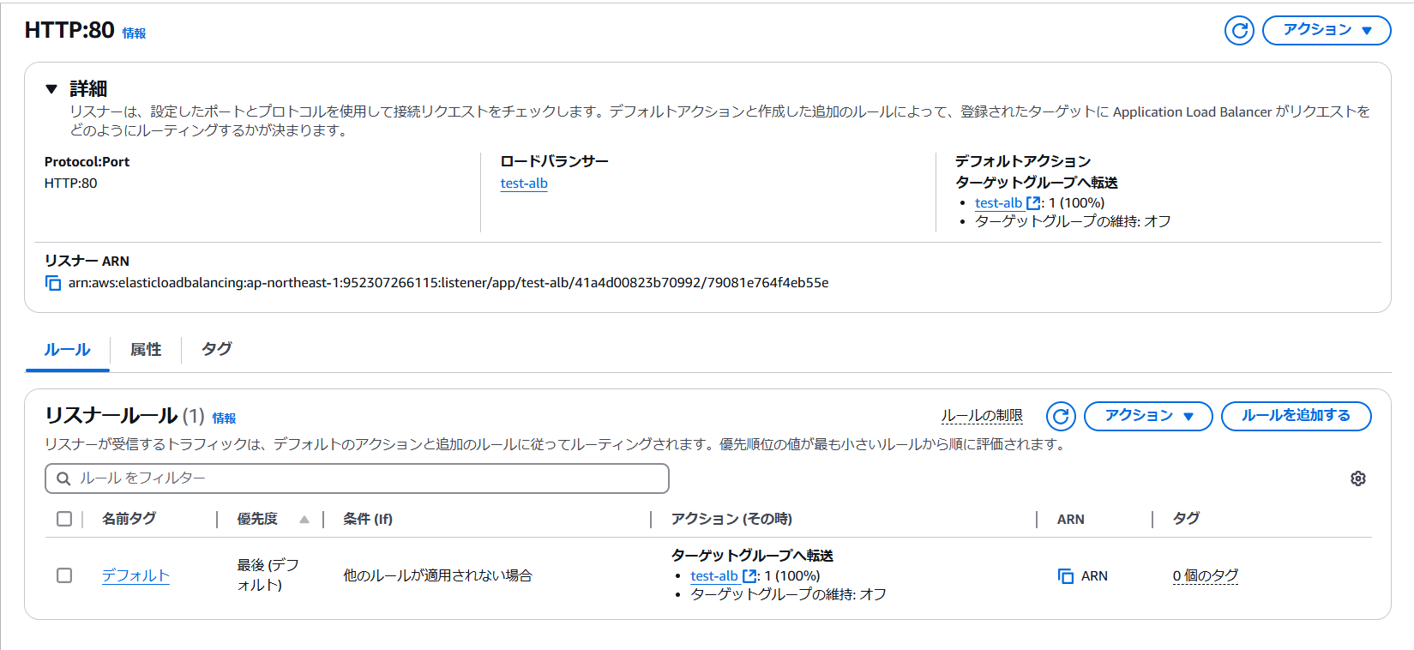
Task: Switch to the タグ tab
Action: pos(217,349)
